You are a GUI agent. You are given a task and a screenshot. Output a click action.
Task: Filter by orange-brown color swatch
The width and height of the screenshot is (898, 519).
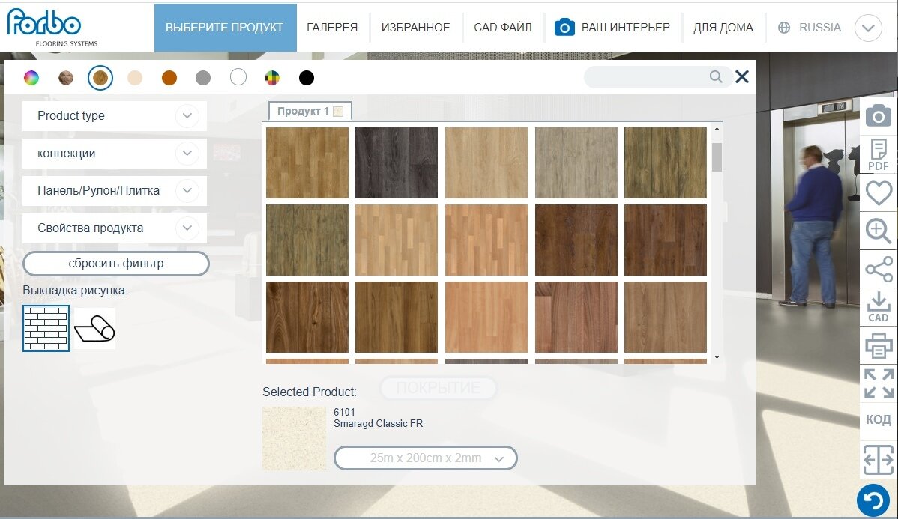click(169, 78)
